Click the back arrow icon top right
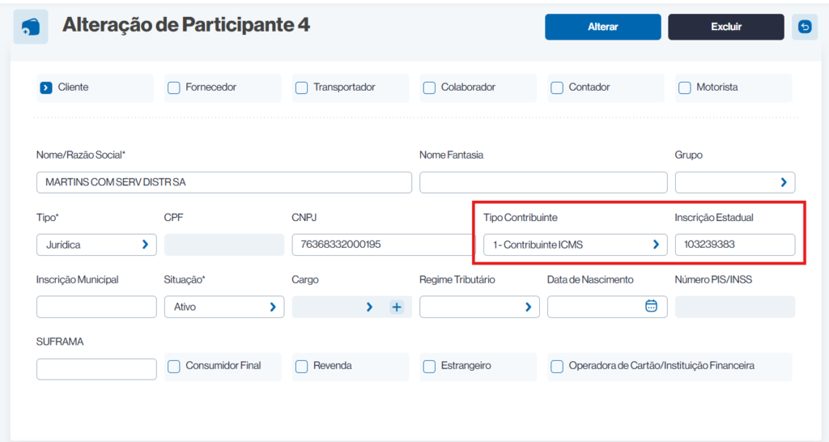 click(x=804, y=27)
